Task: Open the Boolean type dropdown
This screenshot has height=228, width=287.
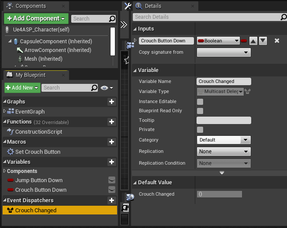Action: [218, 41]
